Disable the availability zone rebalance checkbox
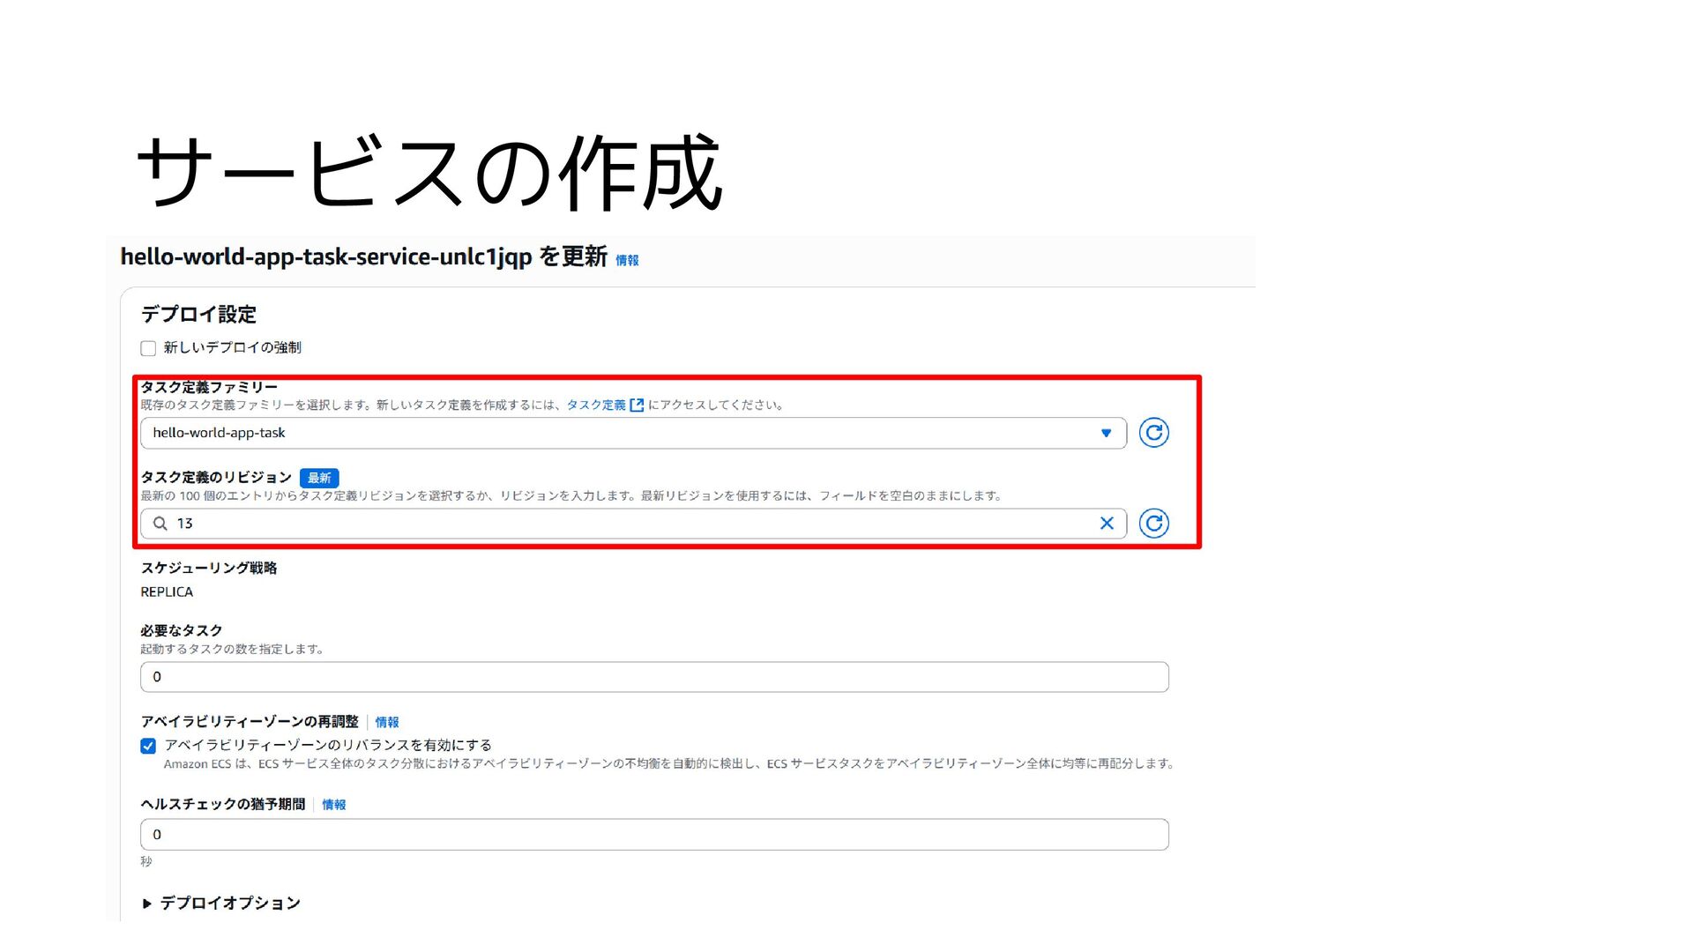1693x952 pixels. (x=148, y=746)
